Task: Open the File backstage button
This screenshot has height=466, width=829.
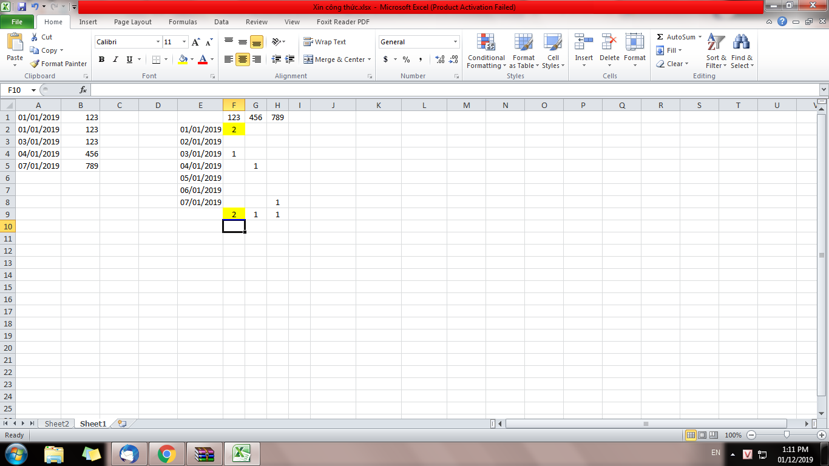Action: [x=17, y=22]
